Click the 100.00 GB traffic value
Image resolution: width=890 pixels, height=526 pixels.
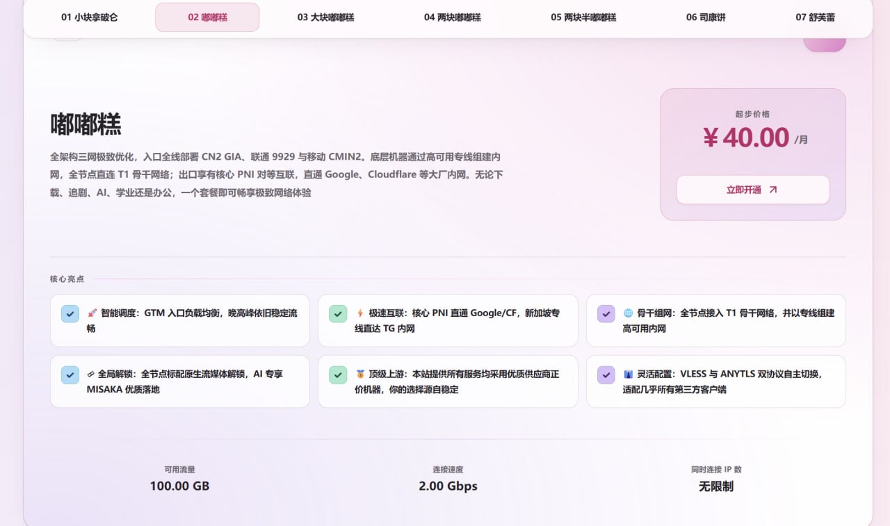coord(179,486)
